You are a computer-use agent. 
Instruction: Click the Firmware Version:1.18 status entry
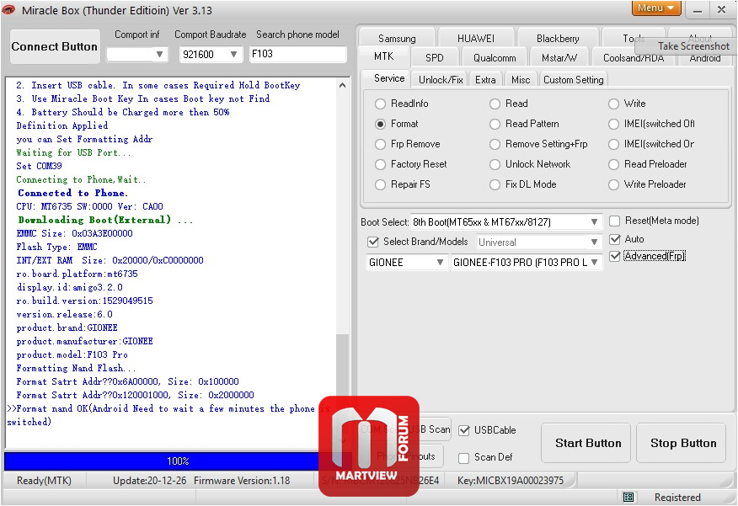(x=242, y=481)
